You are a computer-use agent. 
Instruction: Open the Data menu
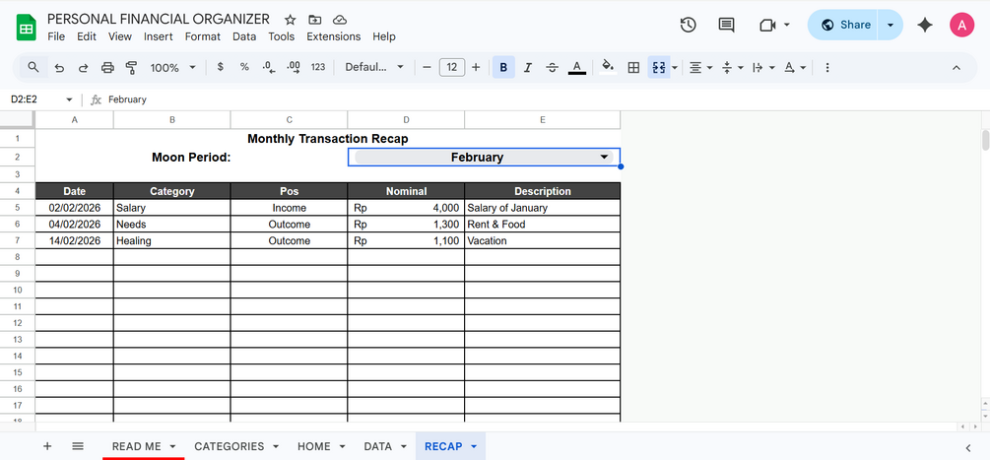pyautogui.click(x=244, y=36)
